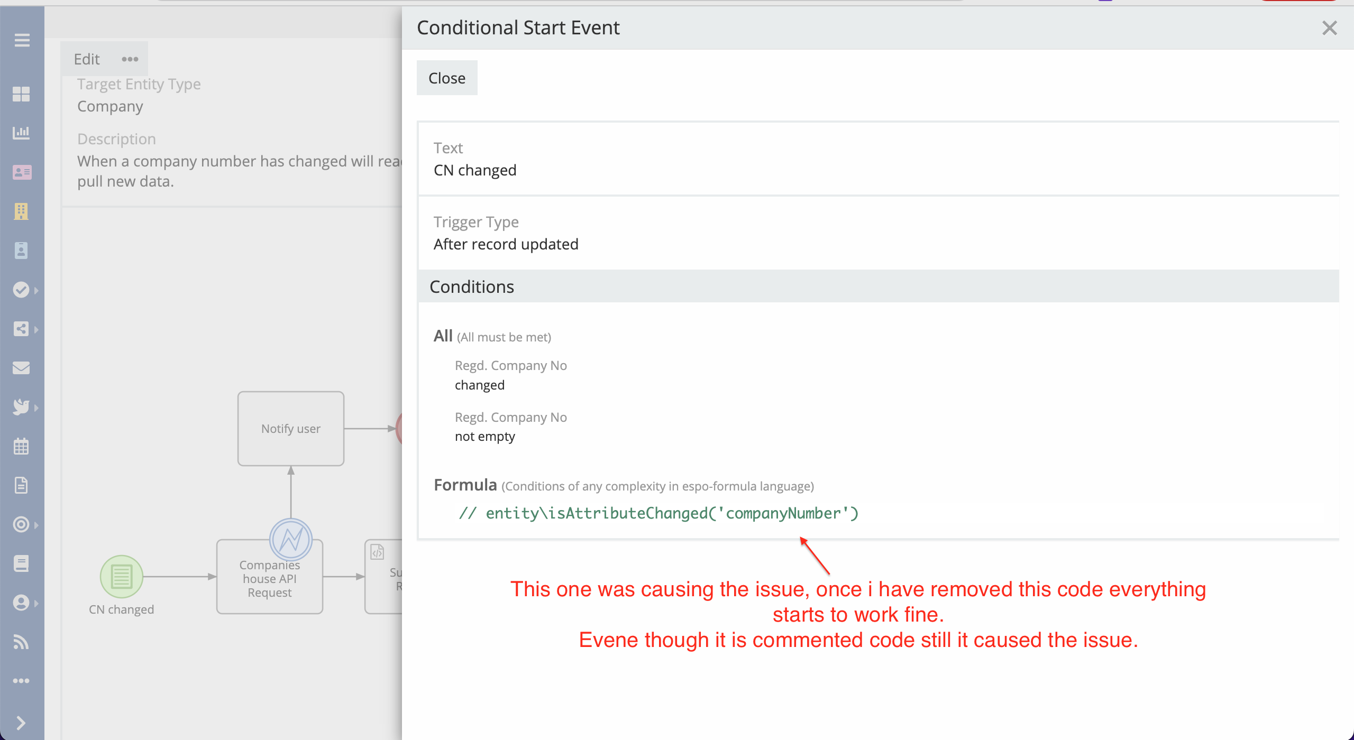
Task: Open the Twitter bird icon in sidebar
Action: (21, 407)
